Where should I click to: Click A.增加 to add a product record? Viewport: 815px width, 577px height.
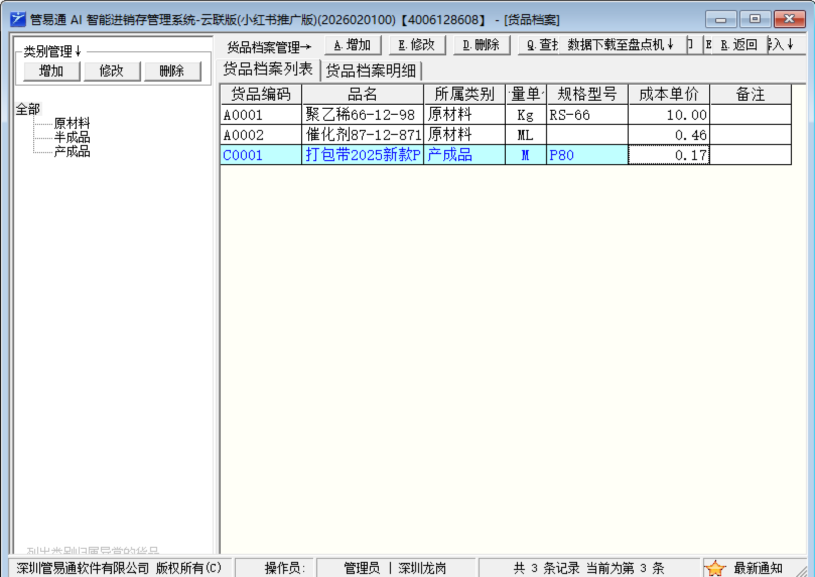point(353,45)
